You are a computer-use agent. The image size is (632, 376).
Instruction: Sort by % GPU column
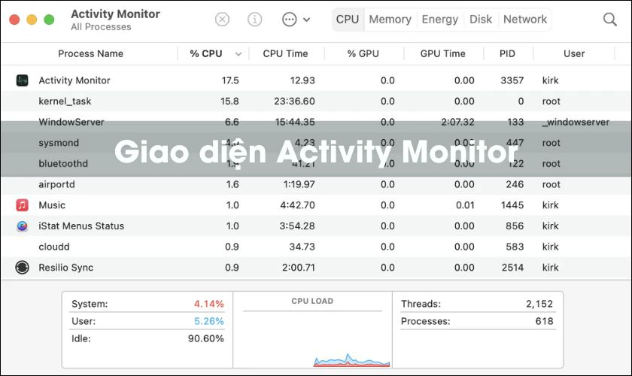click(363, 53)
